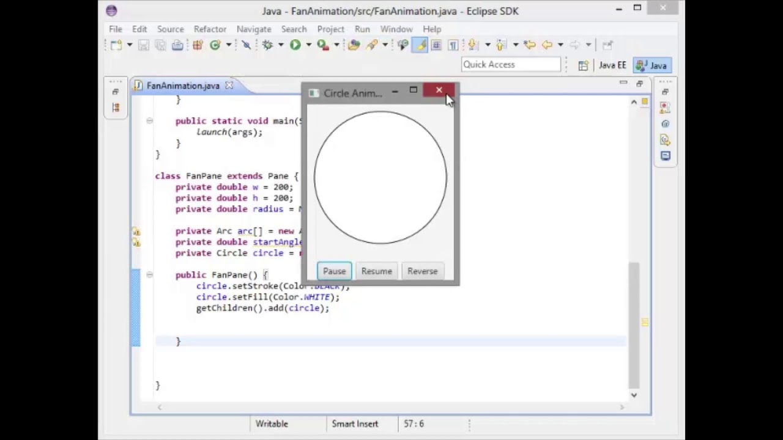This screenshot has width=783, height=440.
Task: Toggle Mark Occurrences highlighter button
Action: (420, 45)
